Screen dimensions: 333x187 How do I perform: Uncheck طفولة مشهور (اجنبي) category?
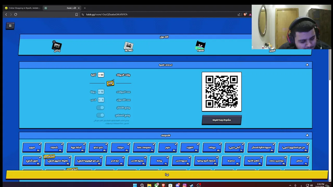58,161
